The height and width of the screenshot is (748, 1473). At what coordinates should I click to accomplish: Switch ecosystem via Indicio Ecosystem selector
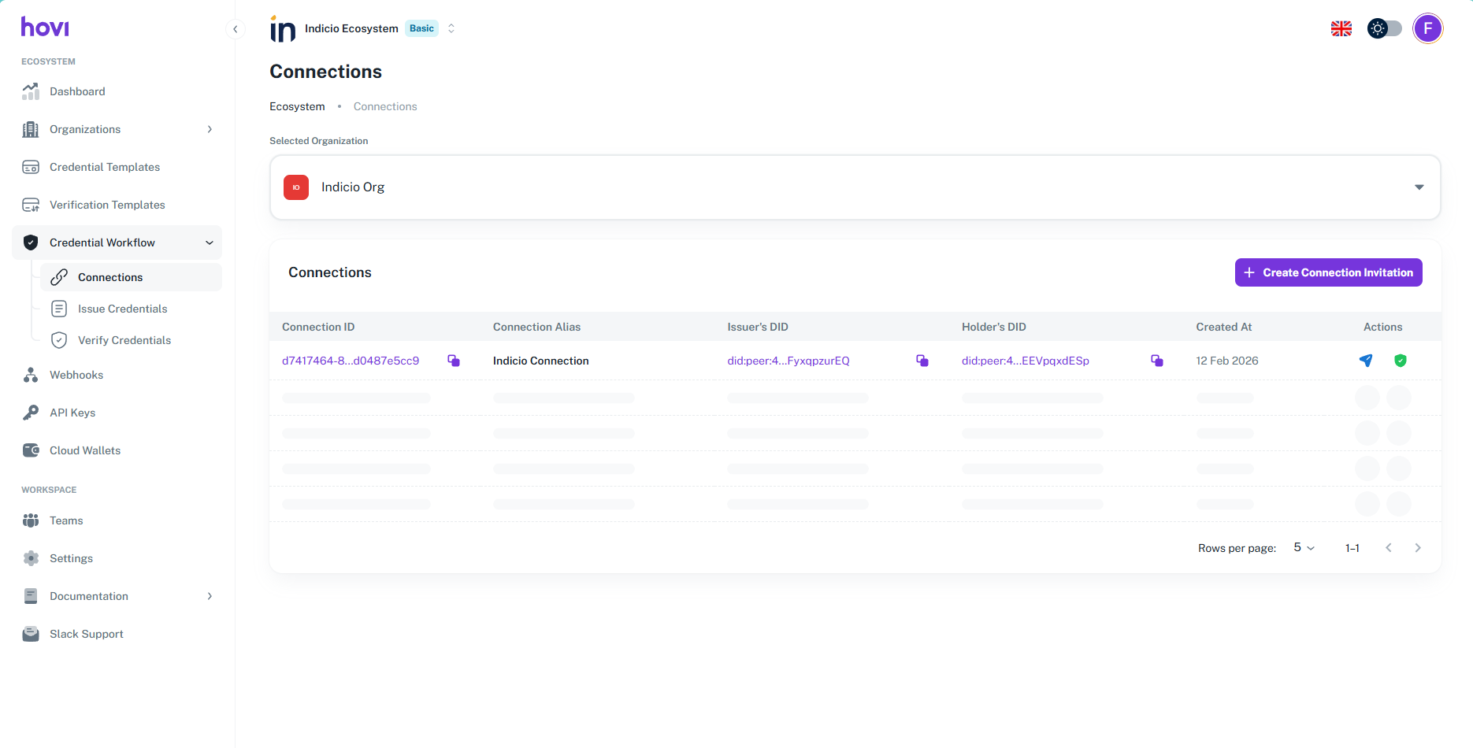(451, 29)
